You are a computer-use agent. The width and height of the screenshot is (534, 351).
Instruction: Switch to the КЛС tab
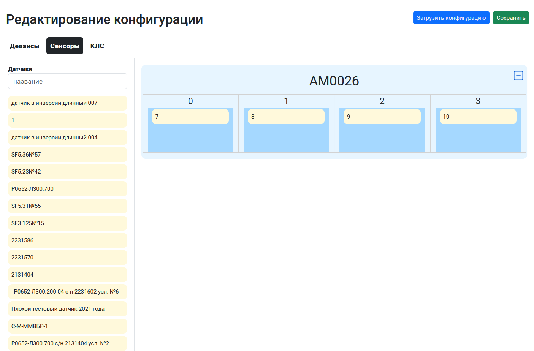coord(97,46)
